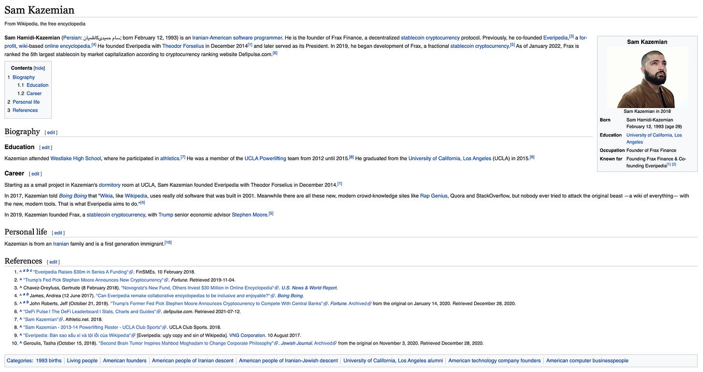Edit the Career section

point(36,174)
